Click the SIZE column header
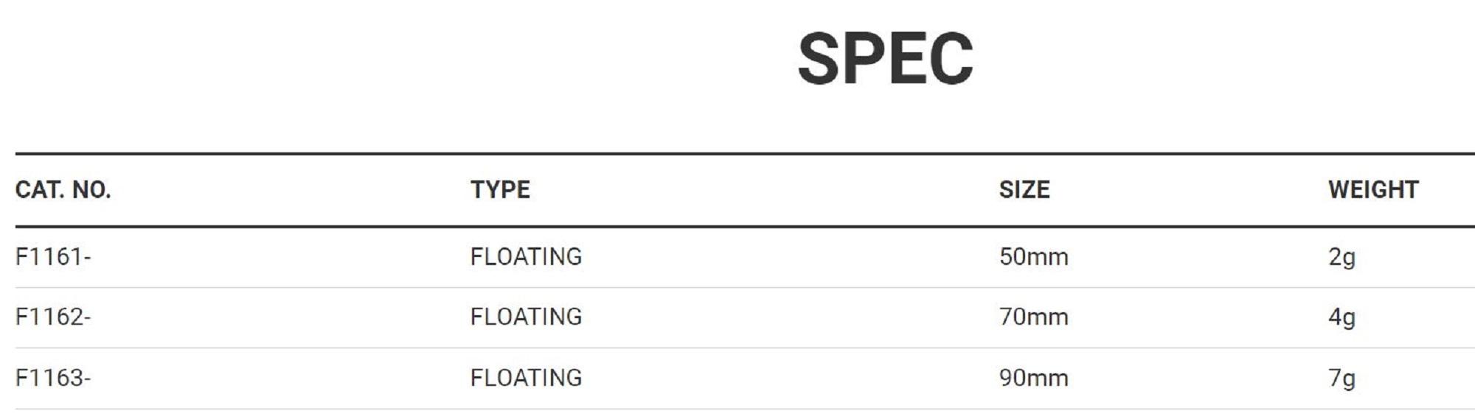Image resolution: width=1475 pixels, height=419 pixels. tap(1024, 190)
